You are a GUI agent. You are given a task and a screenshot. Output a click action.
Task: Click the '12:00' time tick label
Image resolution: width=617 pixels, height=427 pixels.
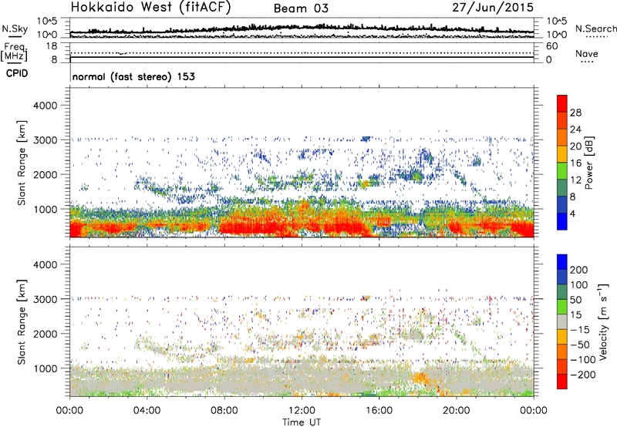click(x=302, y=411)
